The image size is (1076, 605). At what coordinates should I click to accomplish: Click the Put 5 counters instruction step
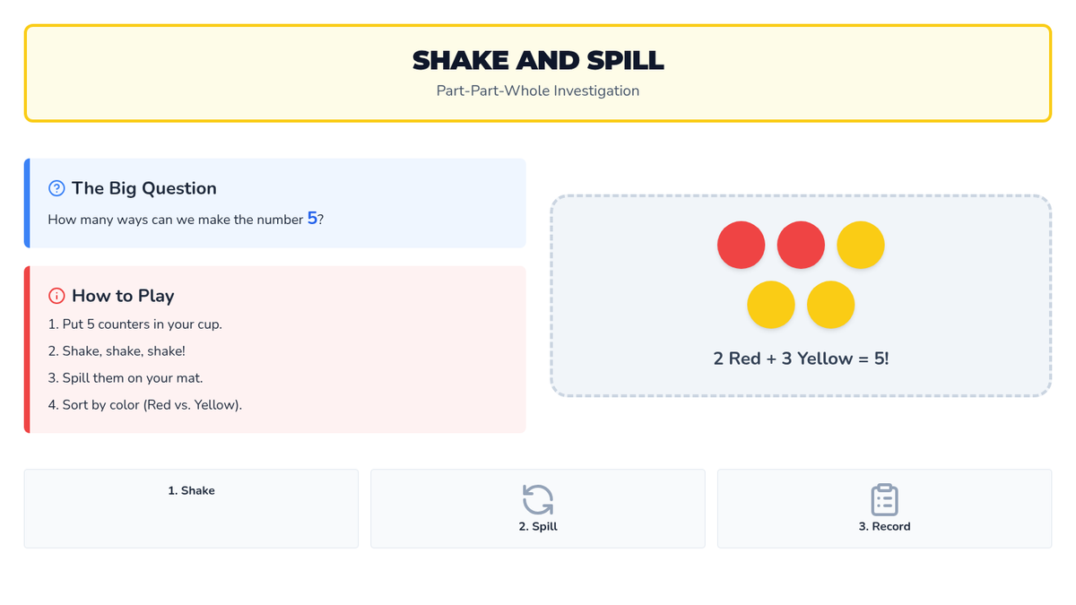tap(135, 324)
